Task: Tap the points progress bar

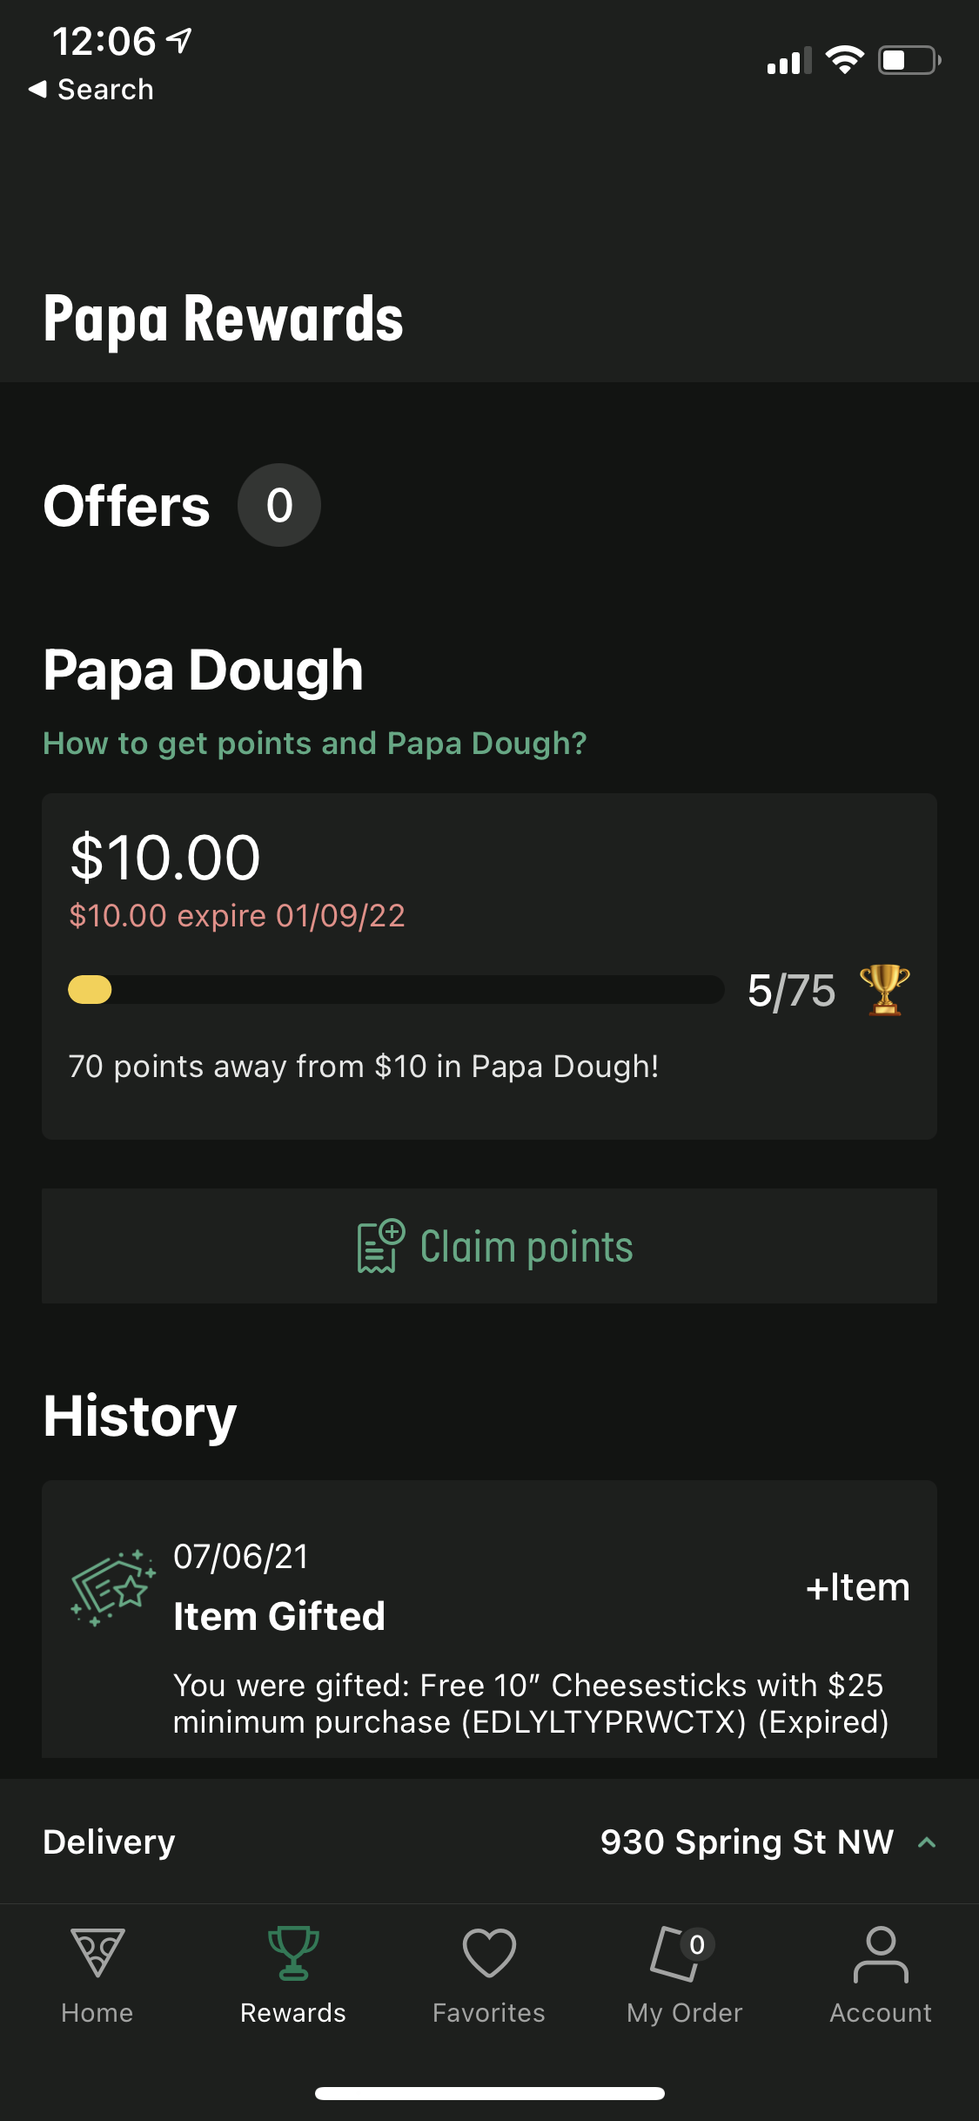Action: tap(396, 990)
